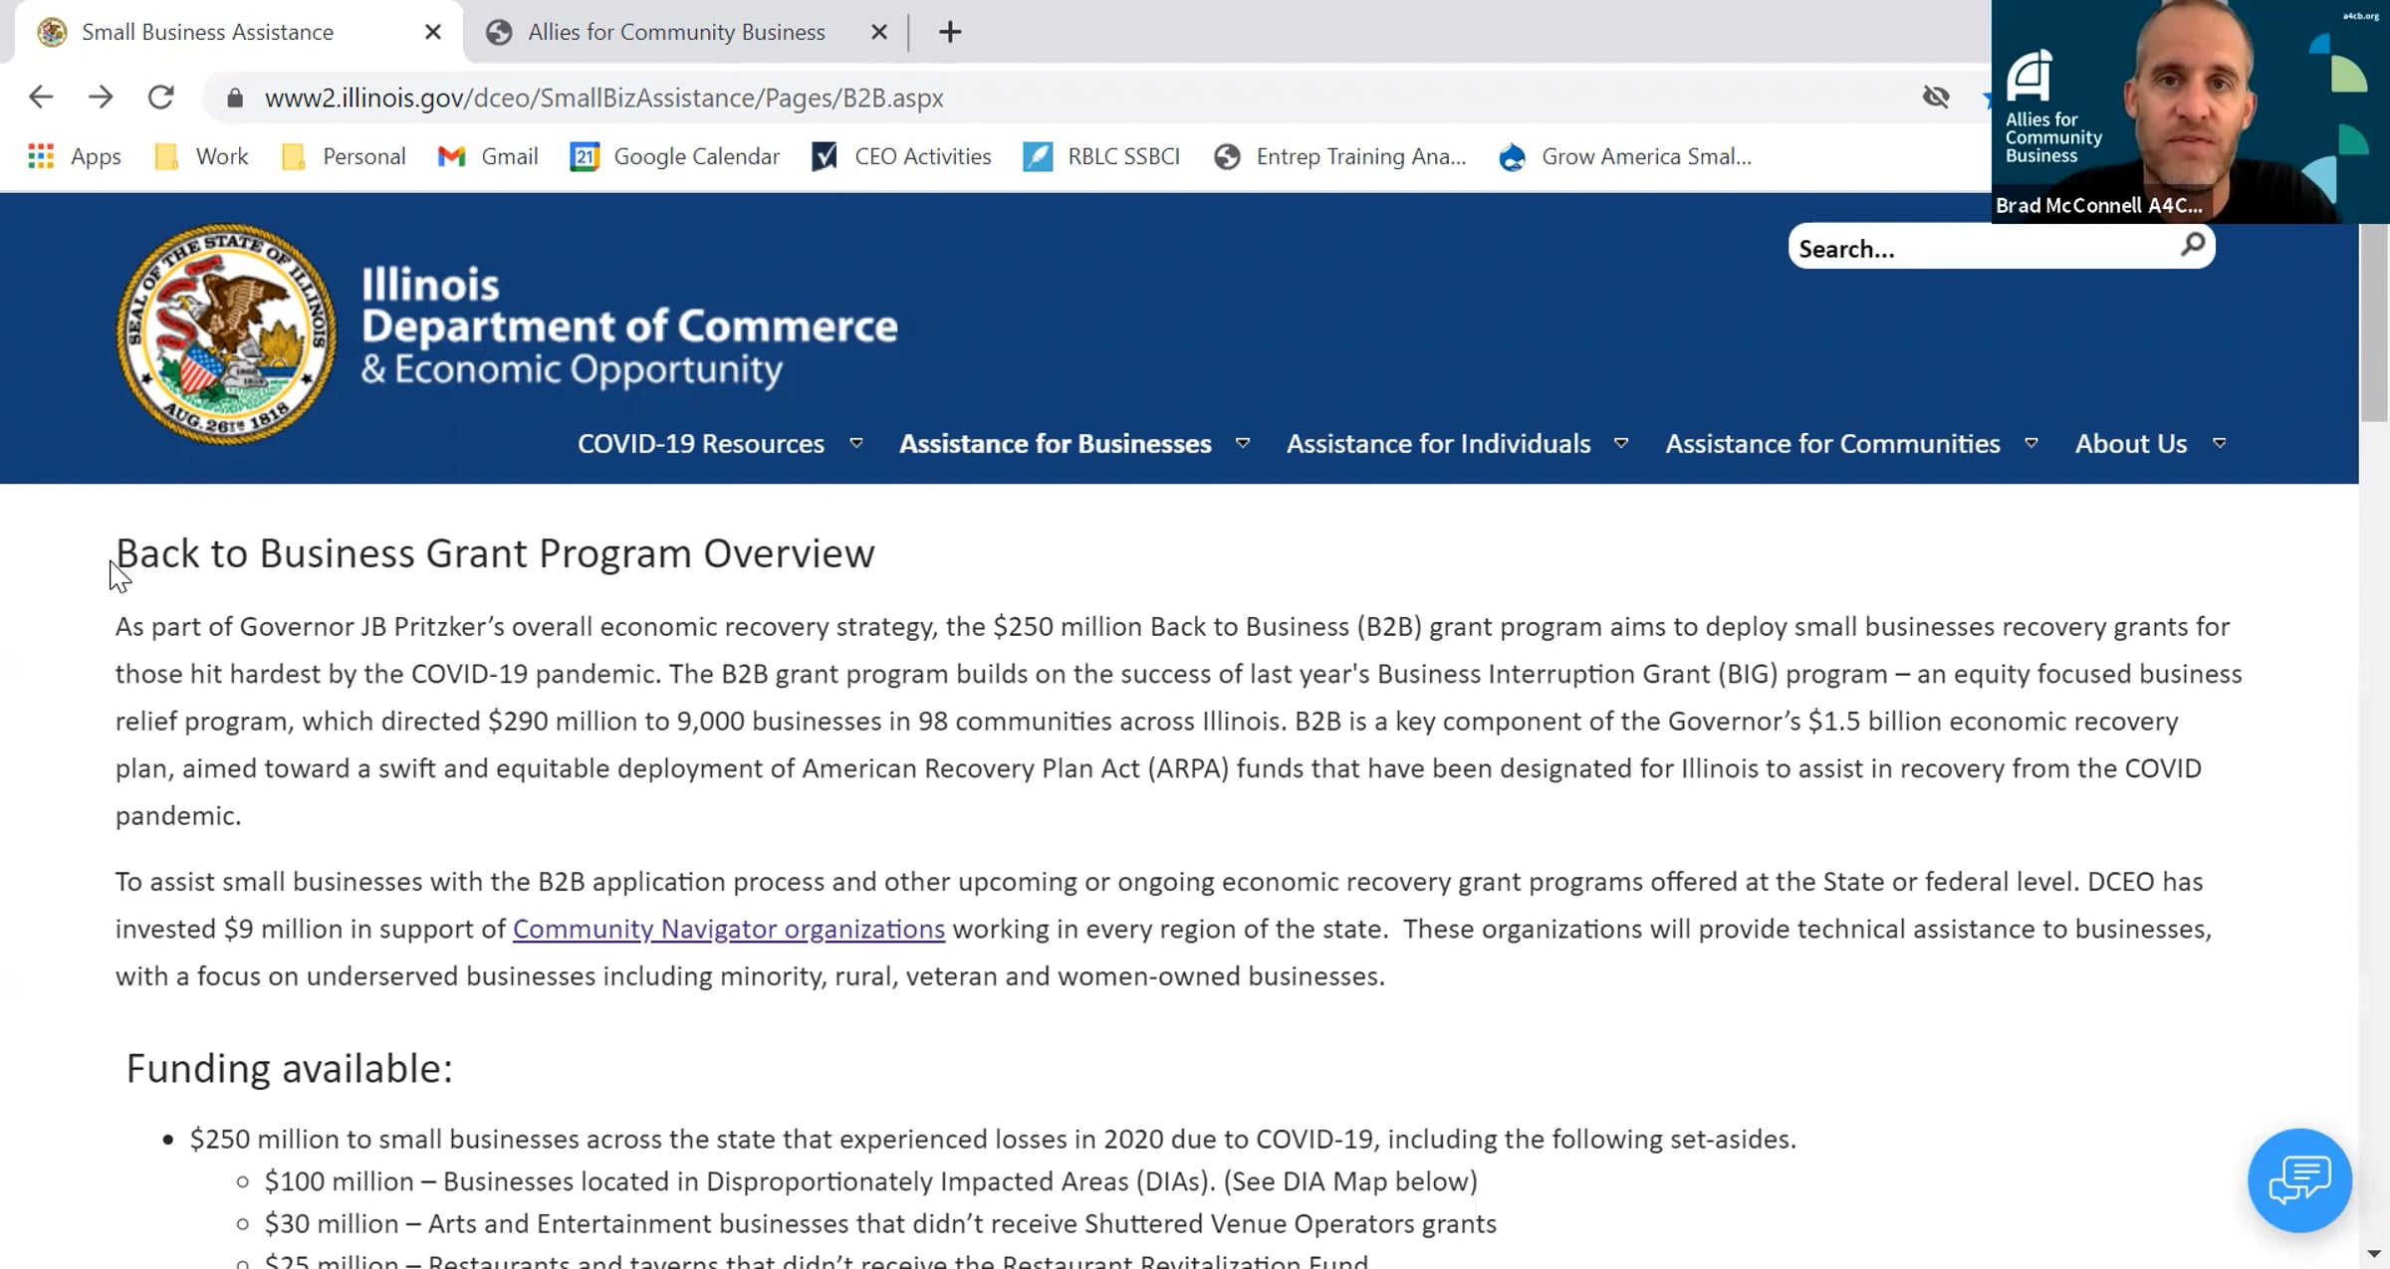
Task: Click the page vertical scrollbar thumb
Action: coord(2374,323)
